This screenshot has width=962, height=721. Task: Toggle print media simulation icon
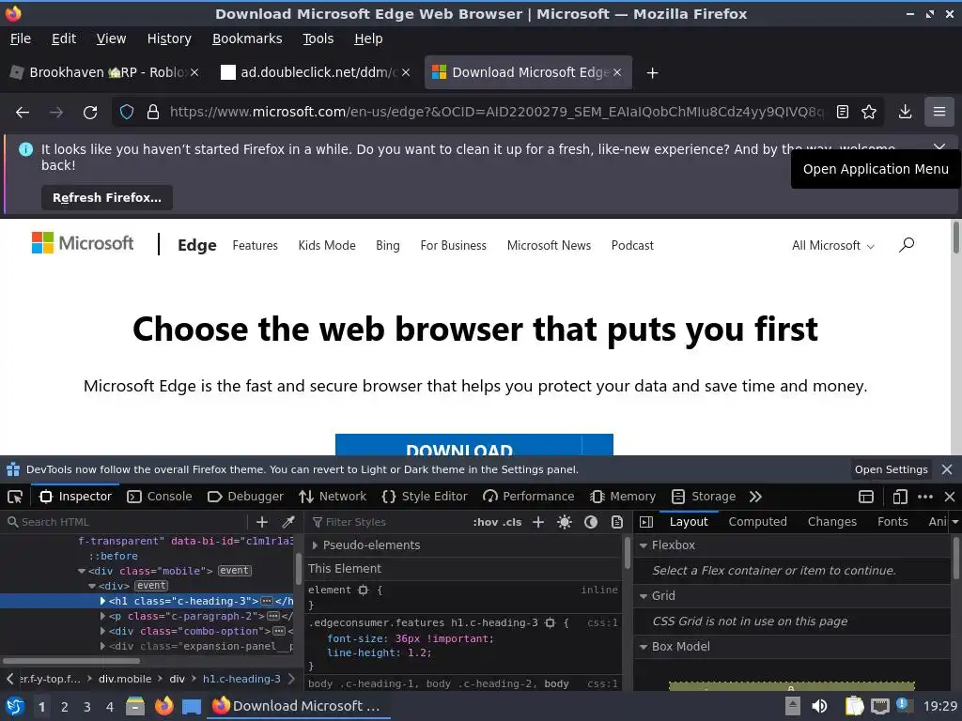(x=616, y=522)
